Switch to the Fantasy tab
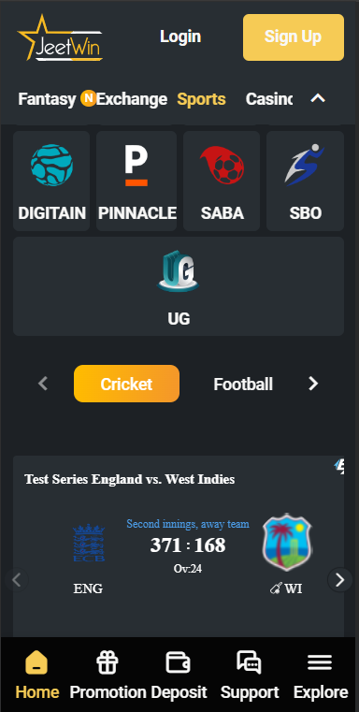Screen dimensions: 359x712 click(47, 99)
